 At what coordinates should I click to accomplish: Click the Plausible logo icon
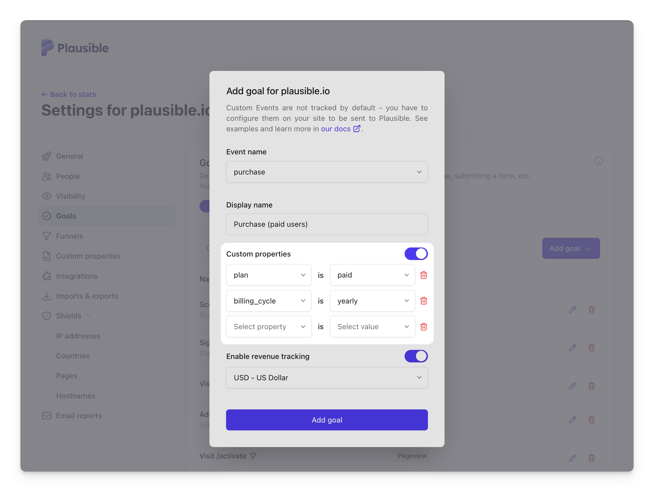point(47,48)
